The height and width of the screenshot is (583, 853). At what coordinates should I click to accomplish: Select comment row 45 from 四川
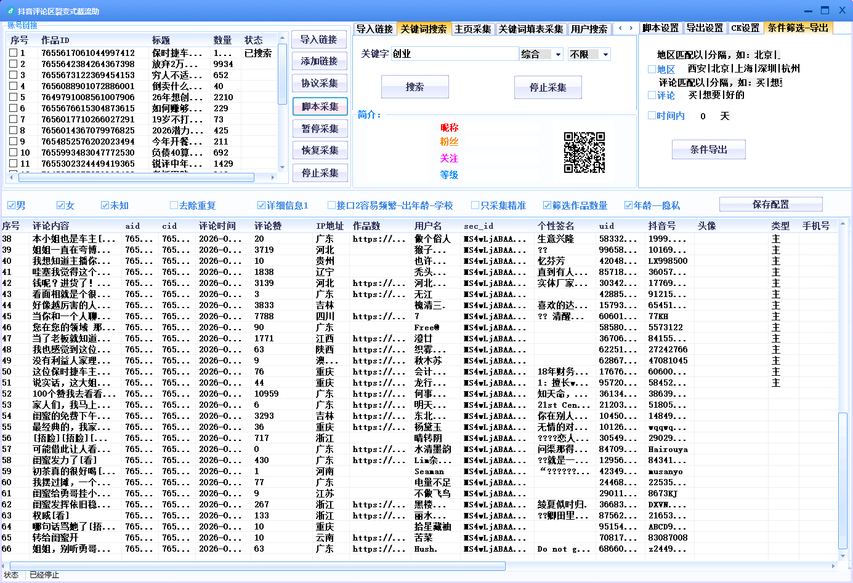click(419, 316)
